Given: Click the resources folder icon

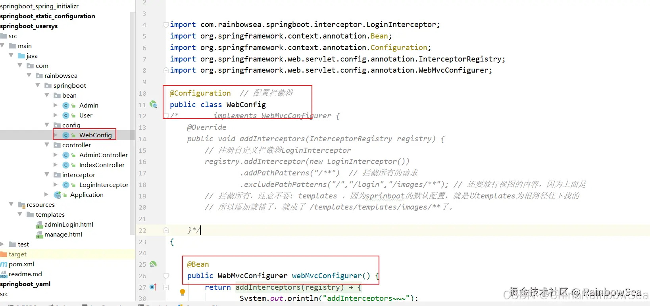Looking at the screenshot, I should click(x=21, y=205).
